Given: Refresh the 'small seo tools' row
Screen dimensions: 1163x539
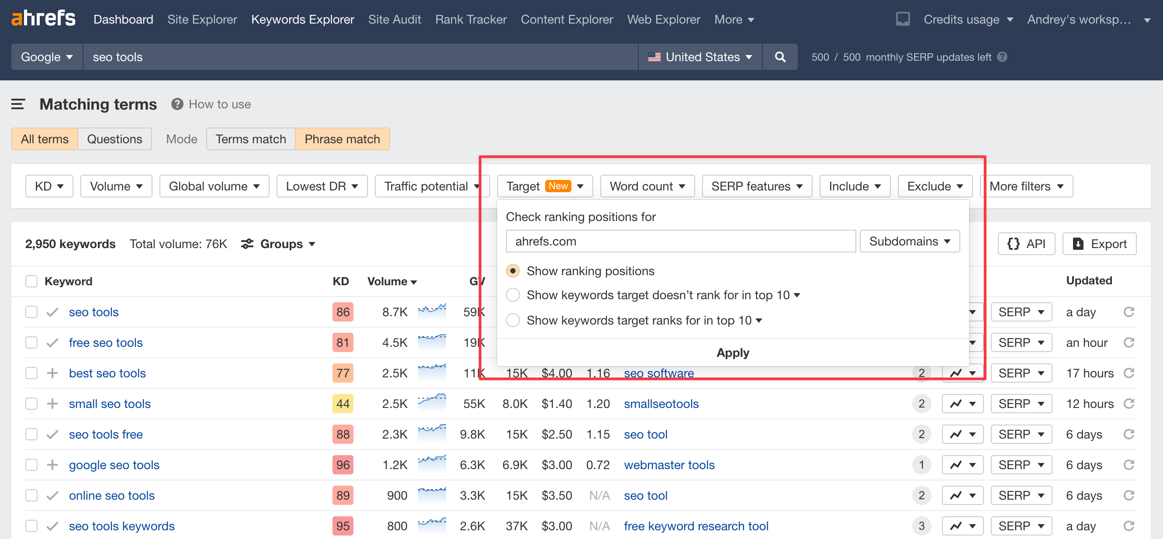Looking at the screenshot, I should point(1128,404).
